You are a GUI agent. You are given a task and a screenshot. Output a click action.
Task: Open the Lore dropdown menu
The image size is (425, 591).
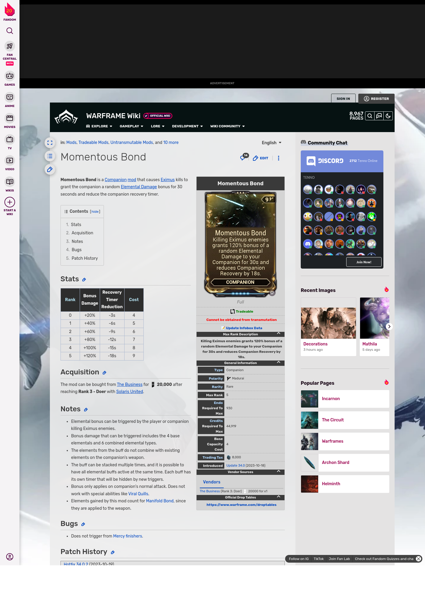(158, 126)
